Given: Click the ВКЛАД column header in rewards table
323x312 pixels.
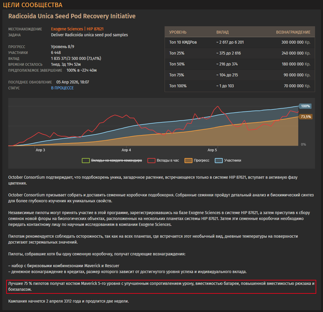Looking at the screenshot, I should tap(222, 32).
